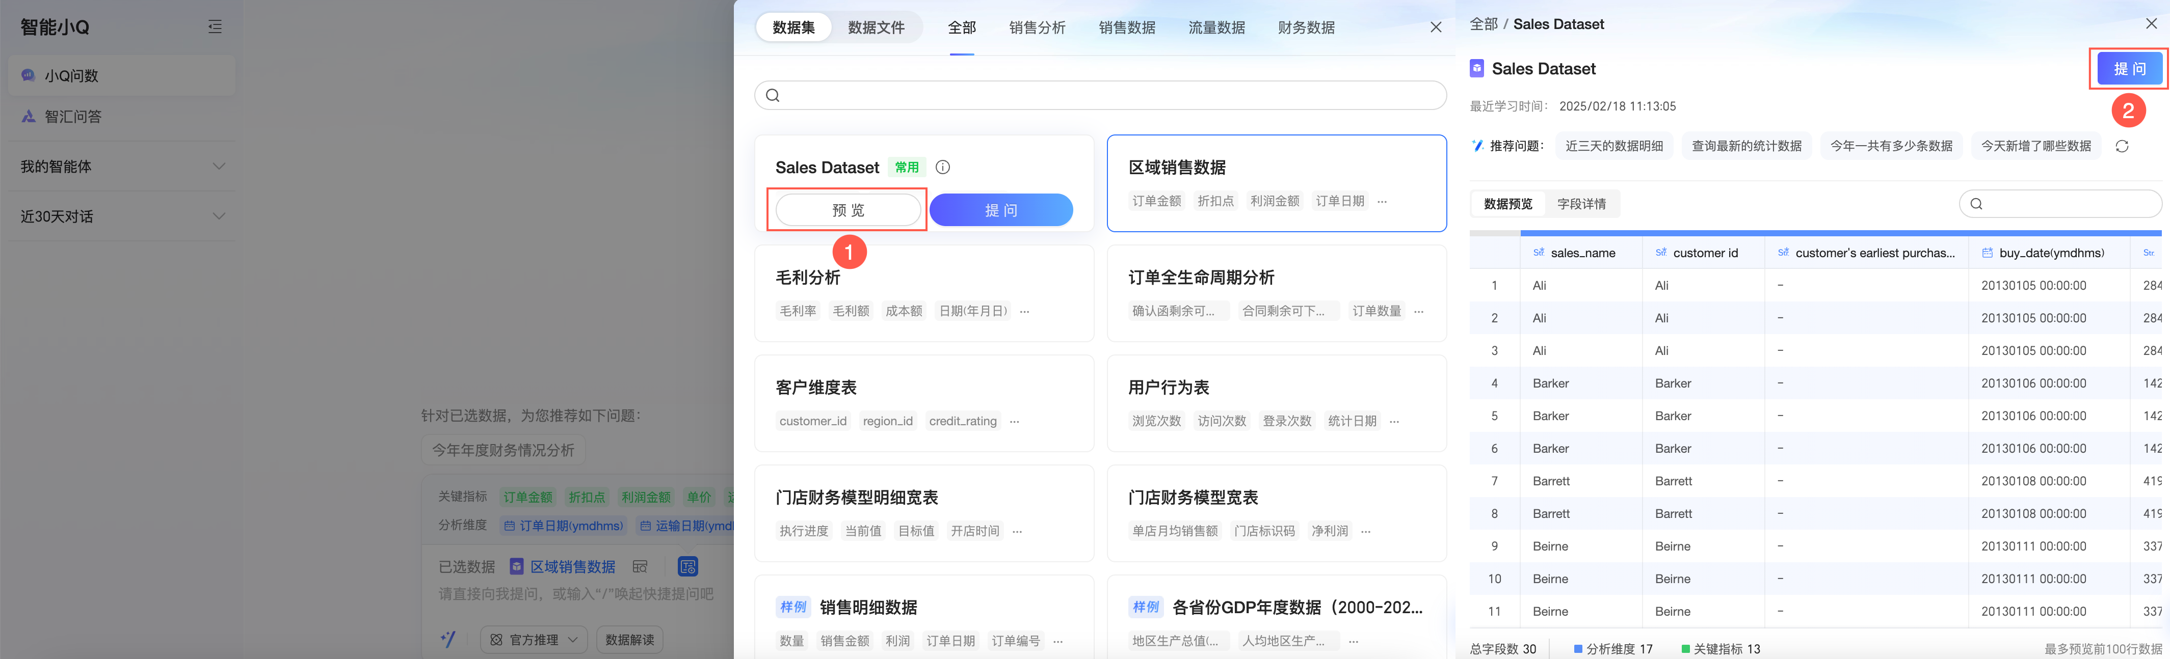Click the data preview icon beside 区域销售数据
Screen dimensions: 2170x659
point(640,566)
